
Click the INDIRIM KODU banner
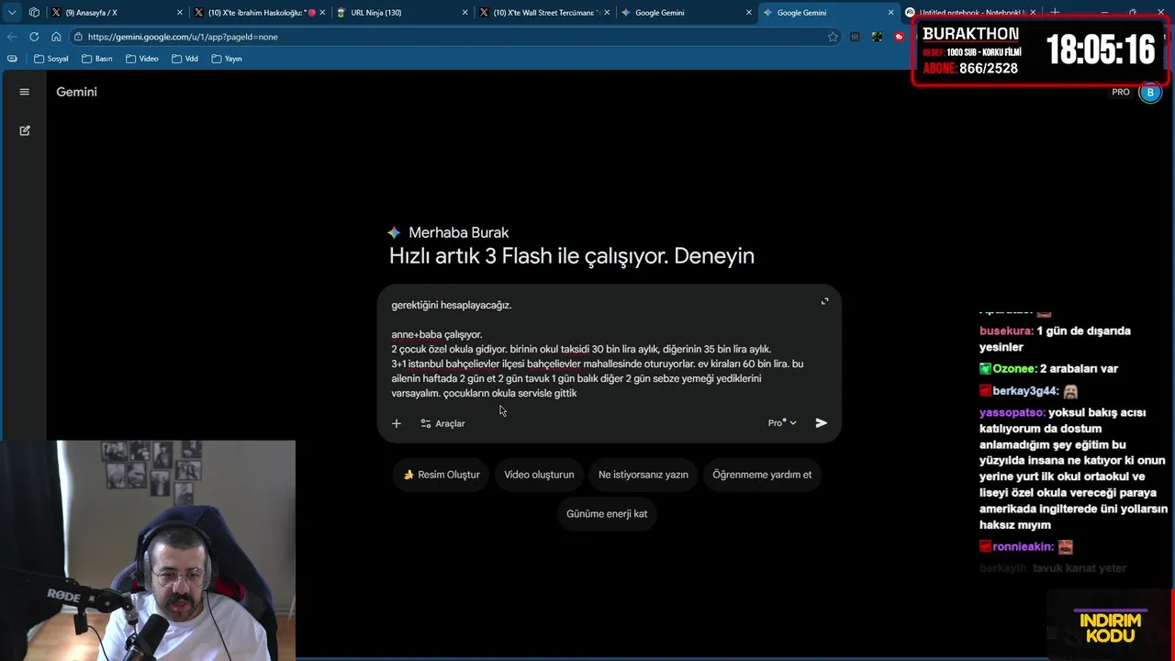[x=1110, y=627]
